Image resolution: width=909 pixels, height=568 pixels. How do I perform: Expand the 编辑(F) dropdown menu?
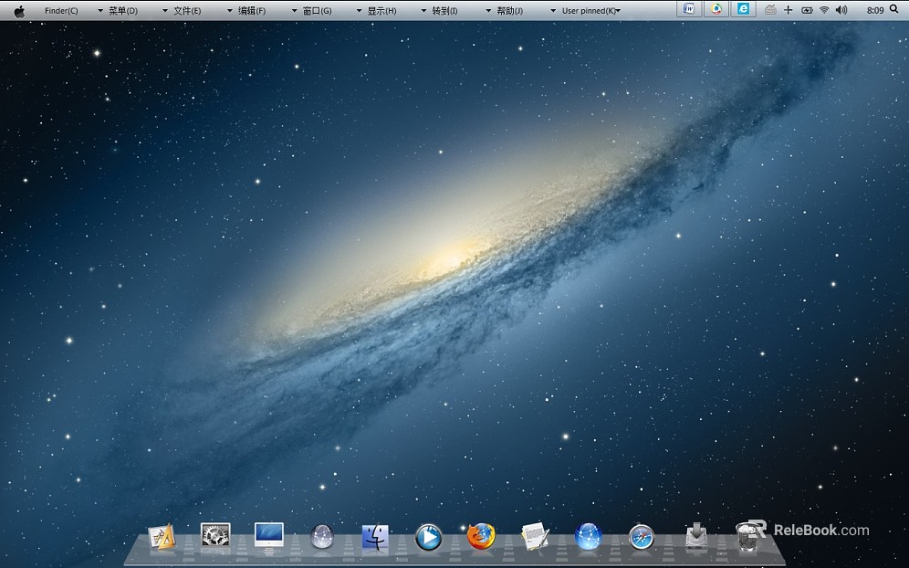[x=252, y=11]
